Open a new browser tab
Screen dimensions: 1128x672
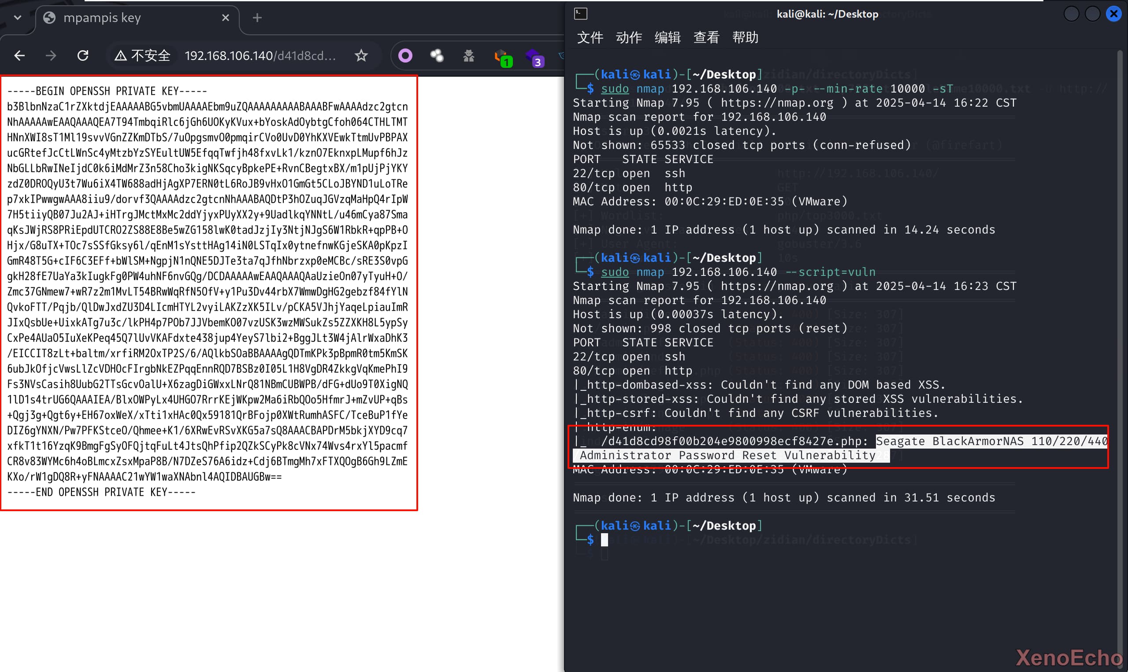pos(257,18)
